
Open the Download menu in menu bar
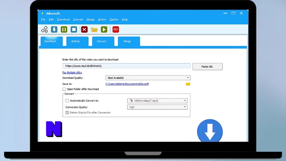[x=63, y=20]
